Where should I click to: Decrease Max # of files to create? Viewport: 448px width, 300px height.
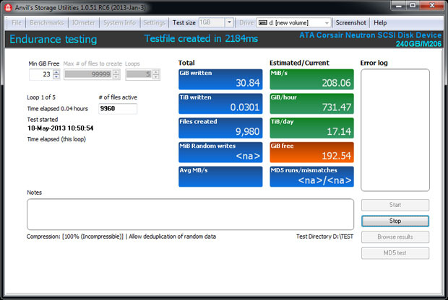pos(116,77)
